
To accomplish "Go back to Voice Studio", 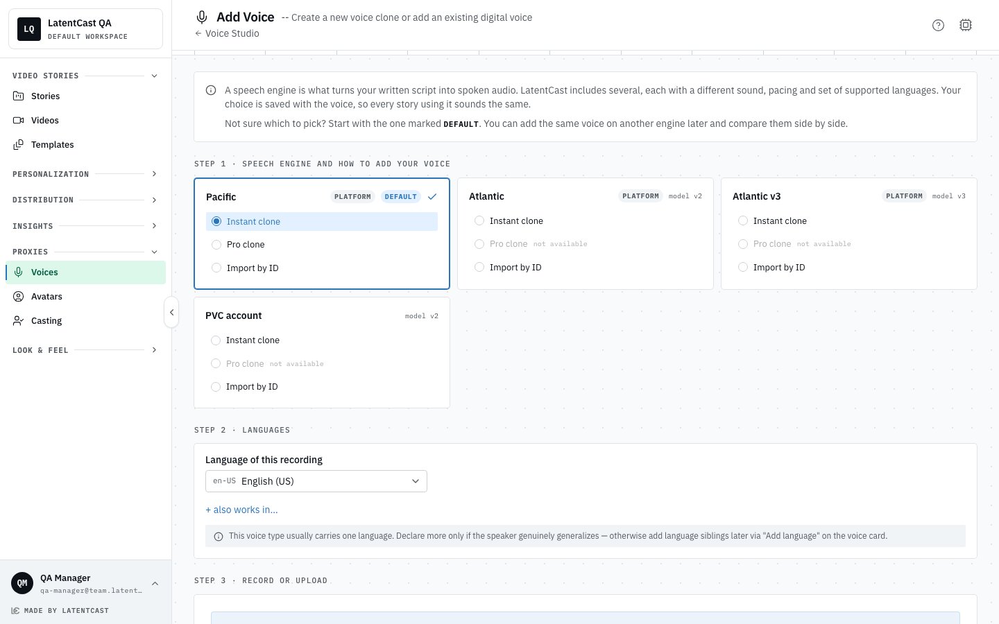I will pyautogui.click(x=227, y=33).
